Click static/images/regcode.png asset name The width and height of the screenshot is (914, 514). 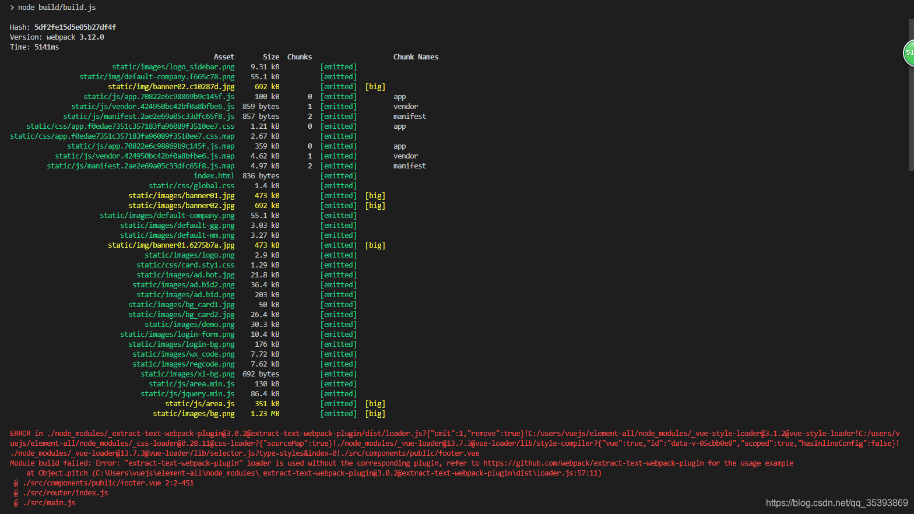click(x=184, y=364)
